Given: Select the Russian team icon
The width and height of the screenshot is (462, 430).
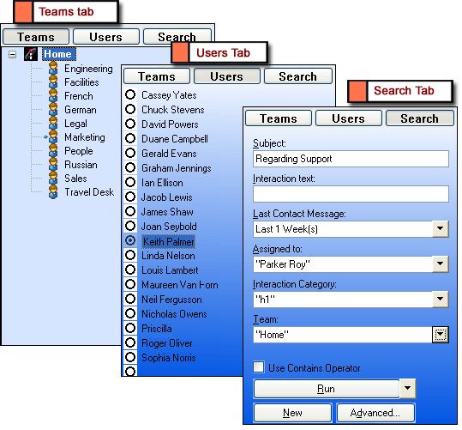Looking at the screenshot, I should 53,165.
